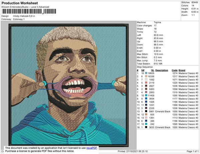Click the Height value '6.81 in'
Screen dimensions: 200x154
pos(195,9)
